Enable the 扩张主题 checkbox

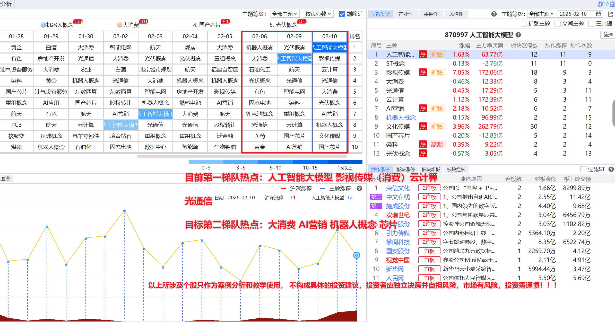[524, 24]
